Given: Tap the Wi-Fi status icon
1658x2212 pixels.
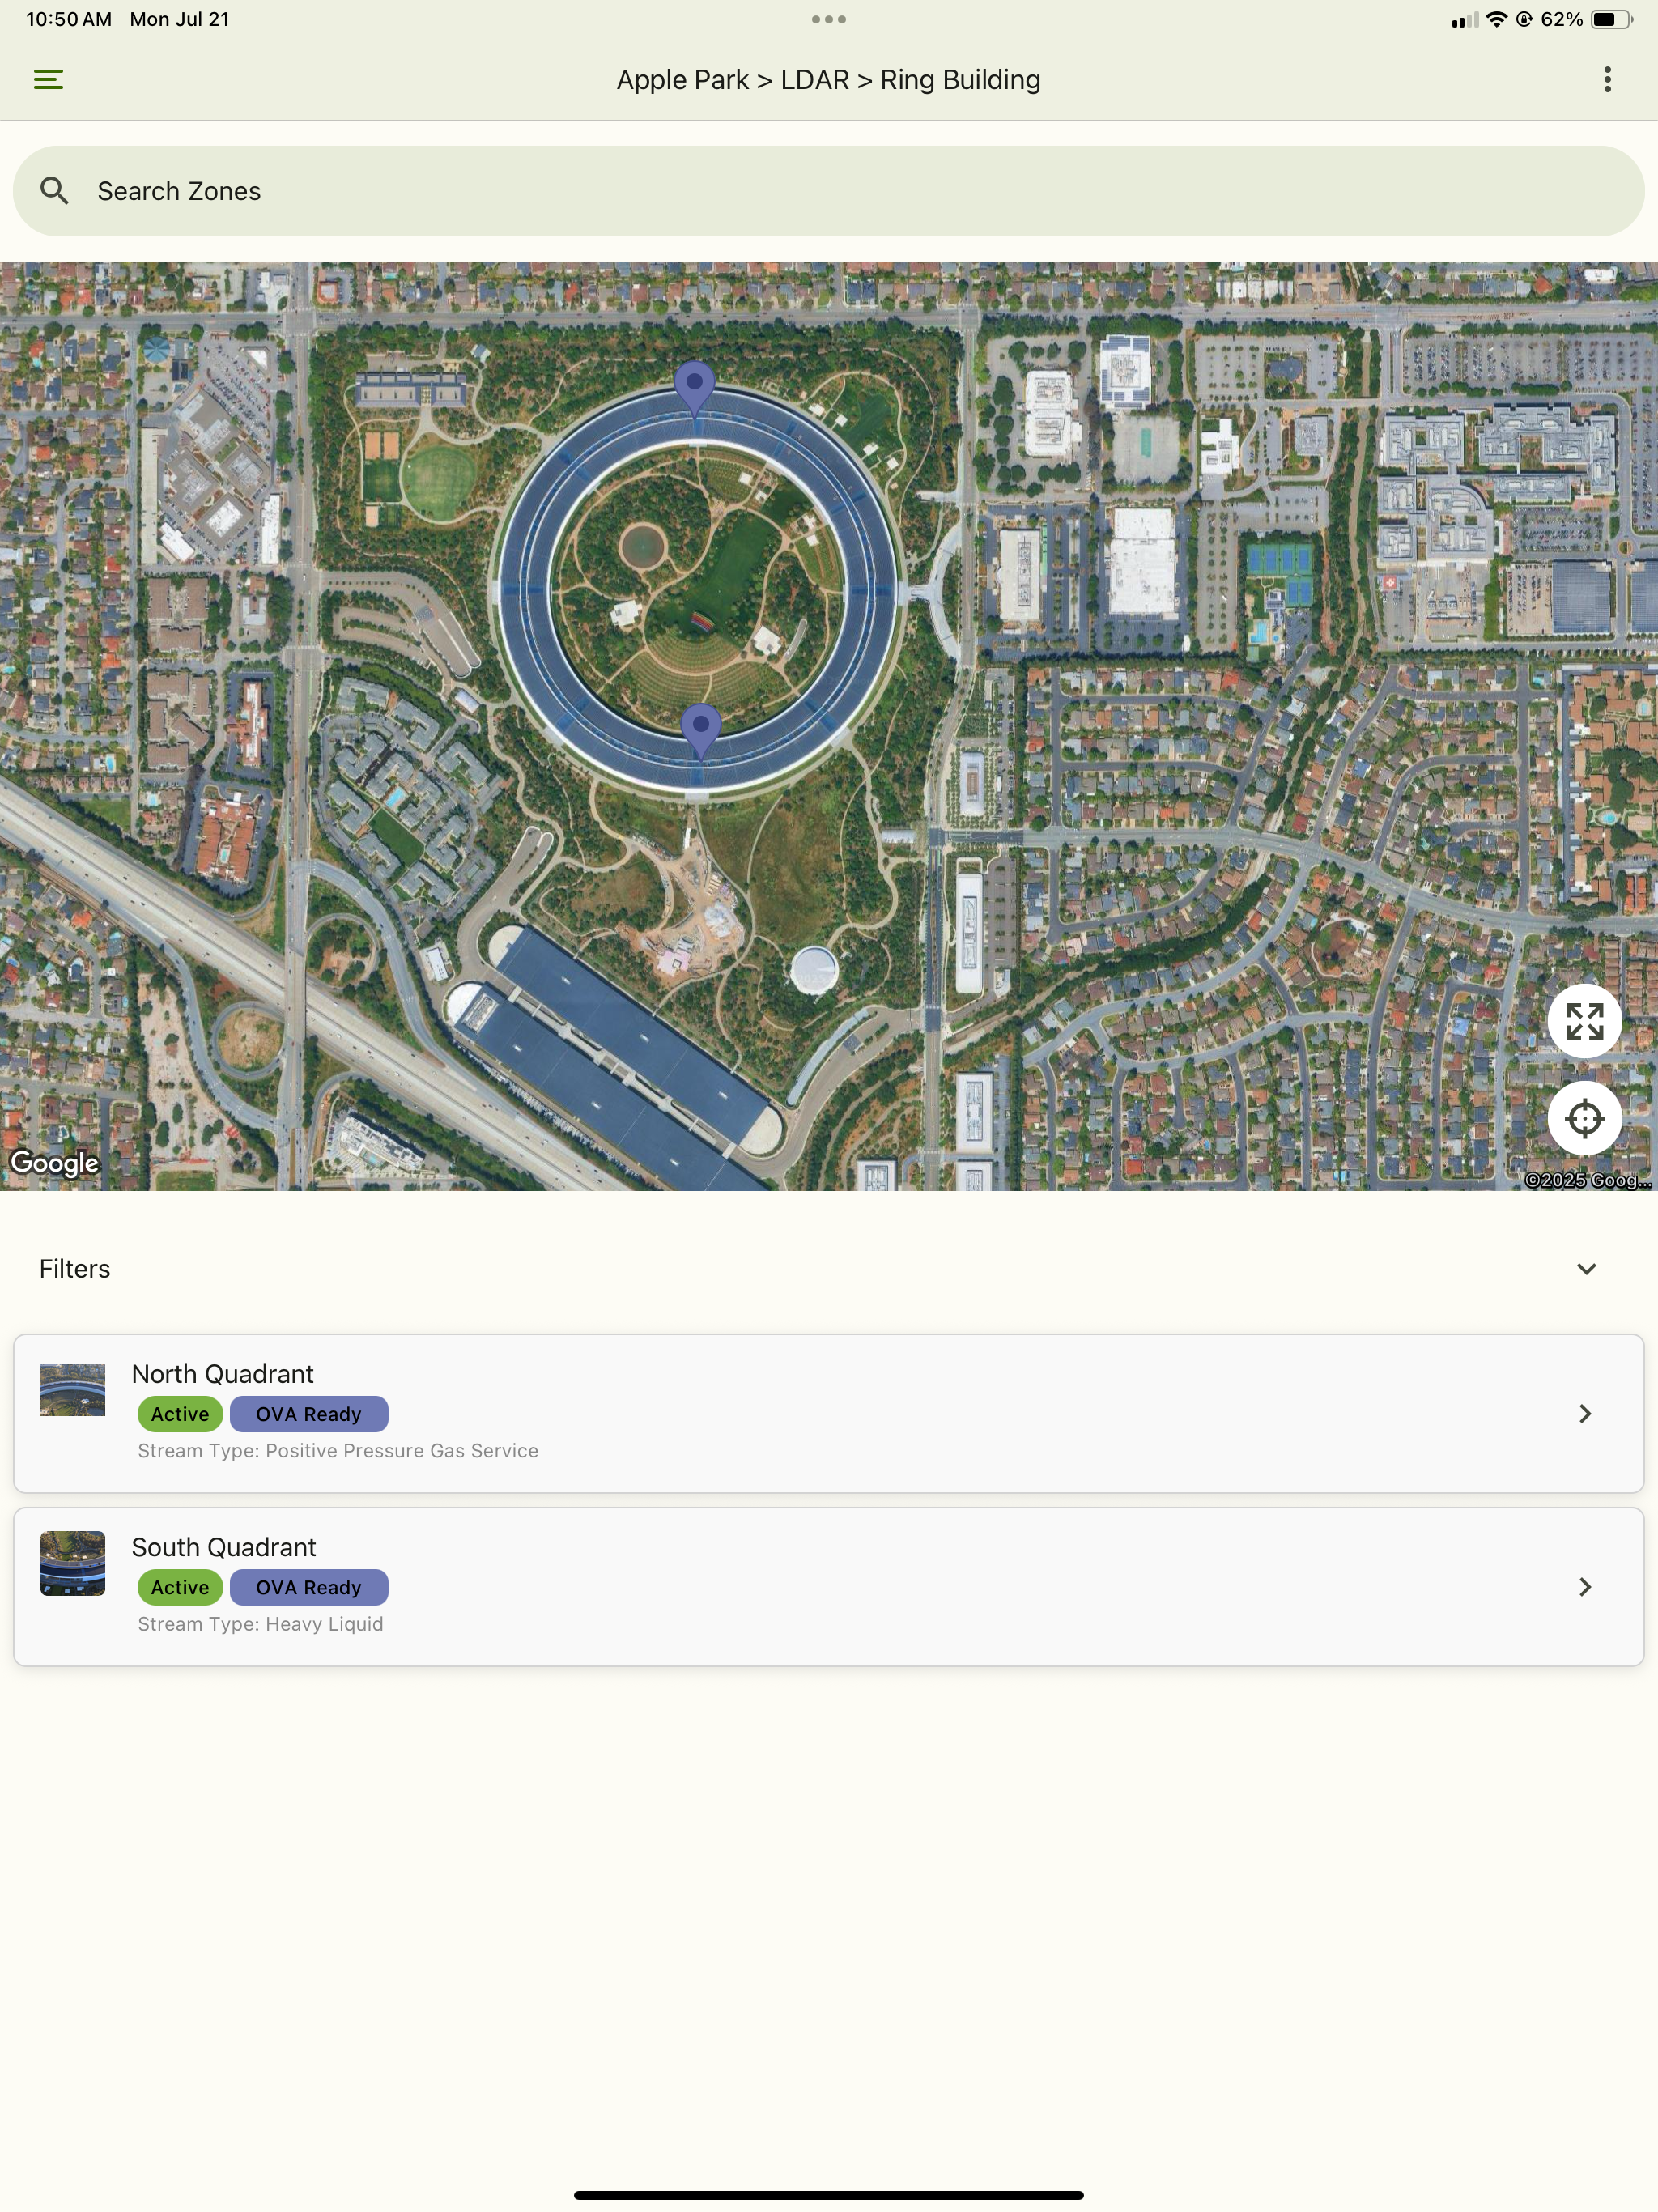Looking at the screenshot, I should [1496, 19].
